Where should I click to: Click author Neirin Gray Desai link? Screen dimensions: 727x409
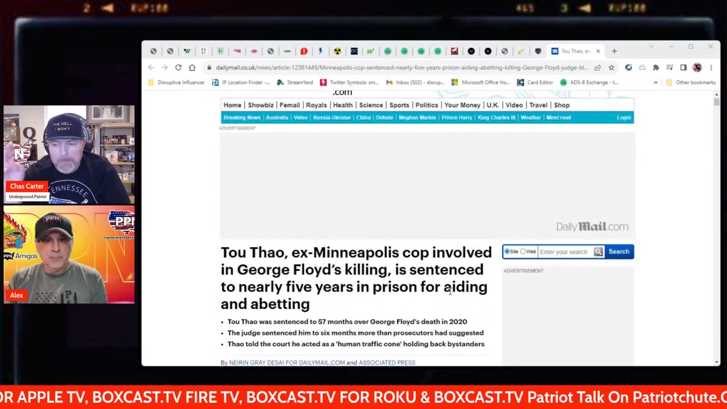tap(287, 362)
